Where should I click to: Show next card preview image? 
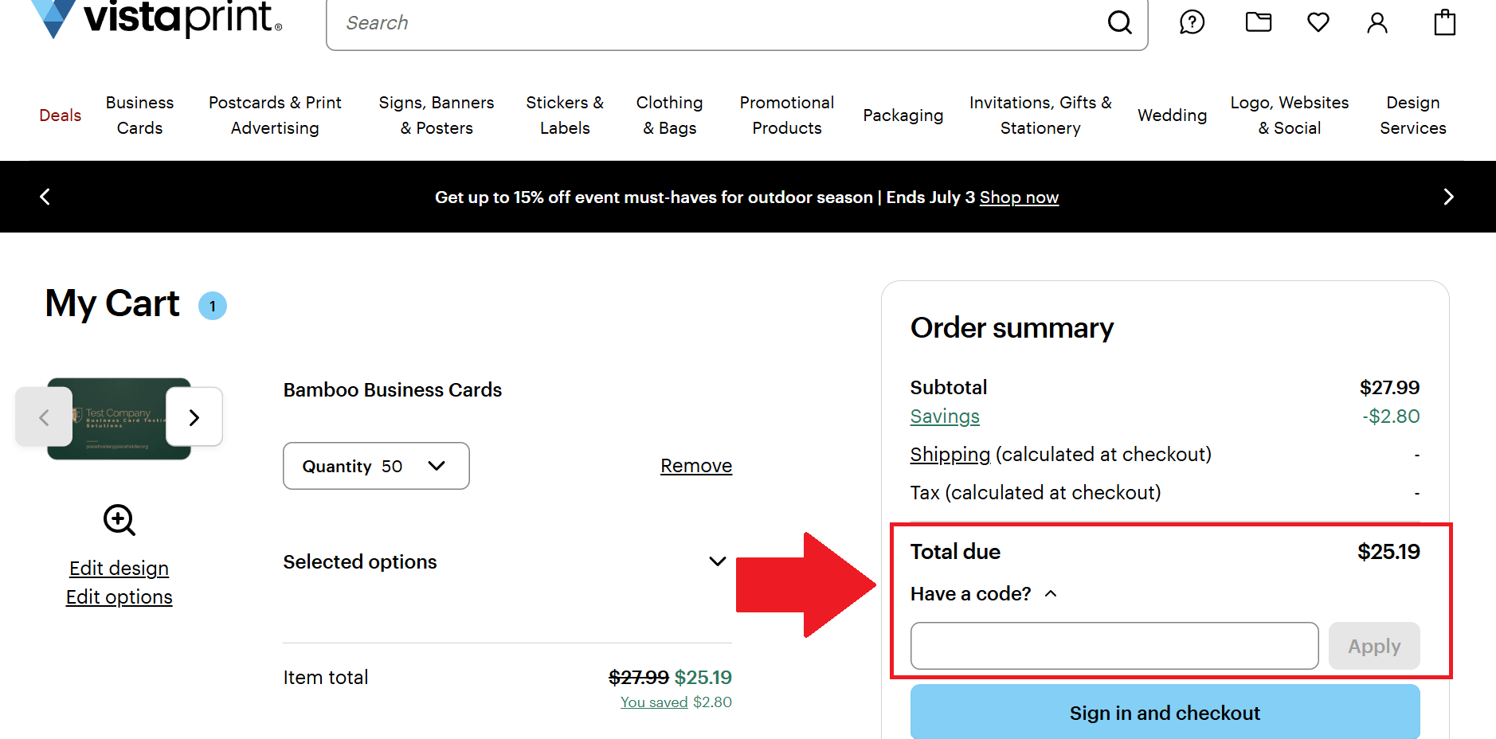[194, 416]
